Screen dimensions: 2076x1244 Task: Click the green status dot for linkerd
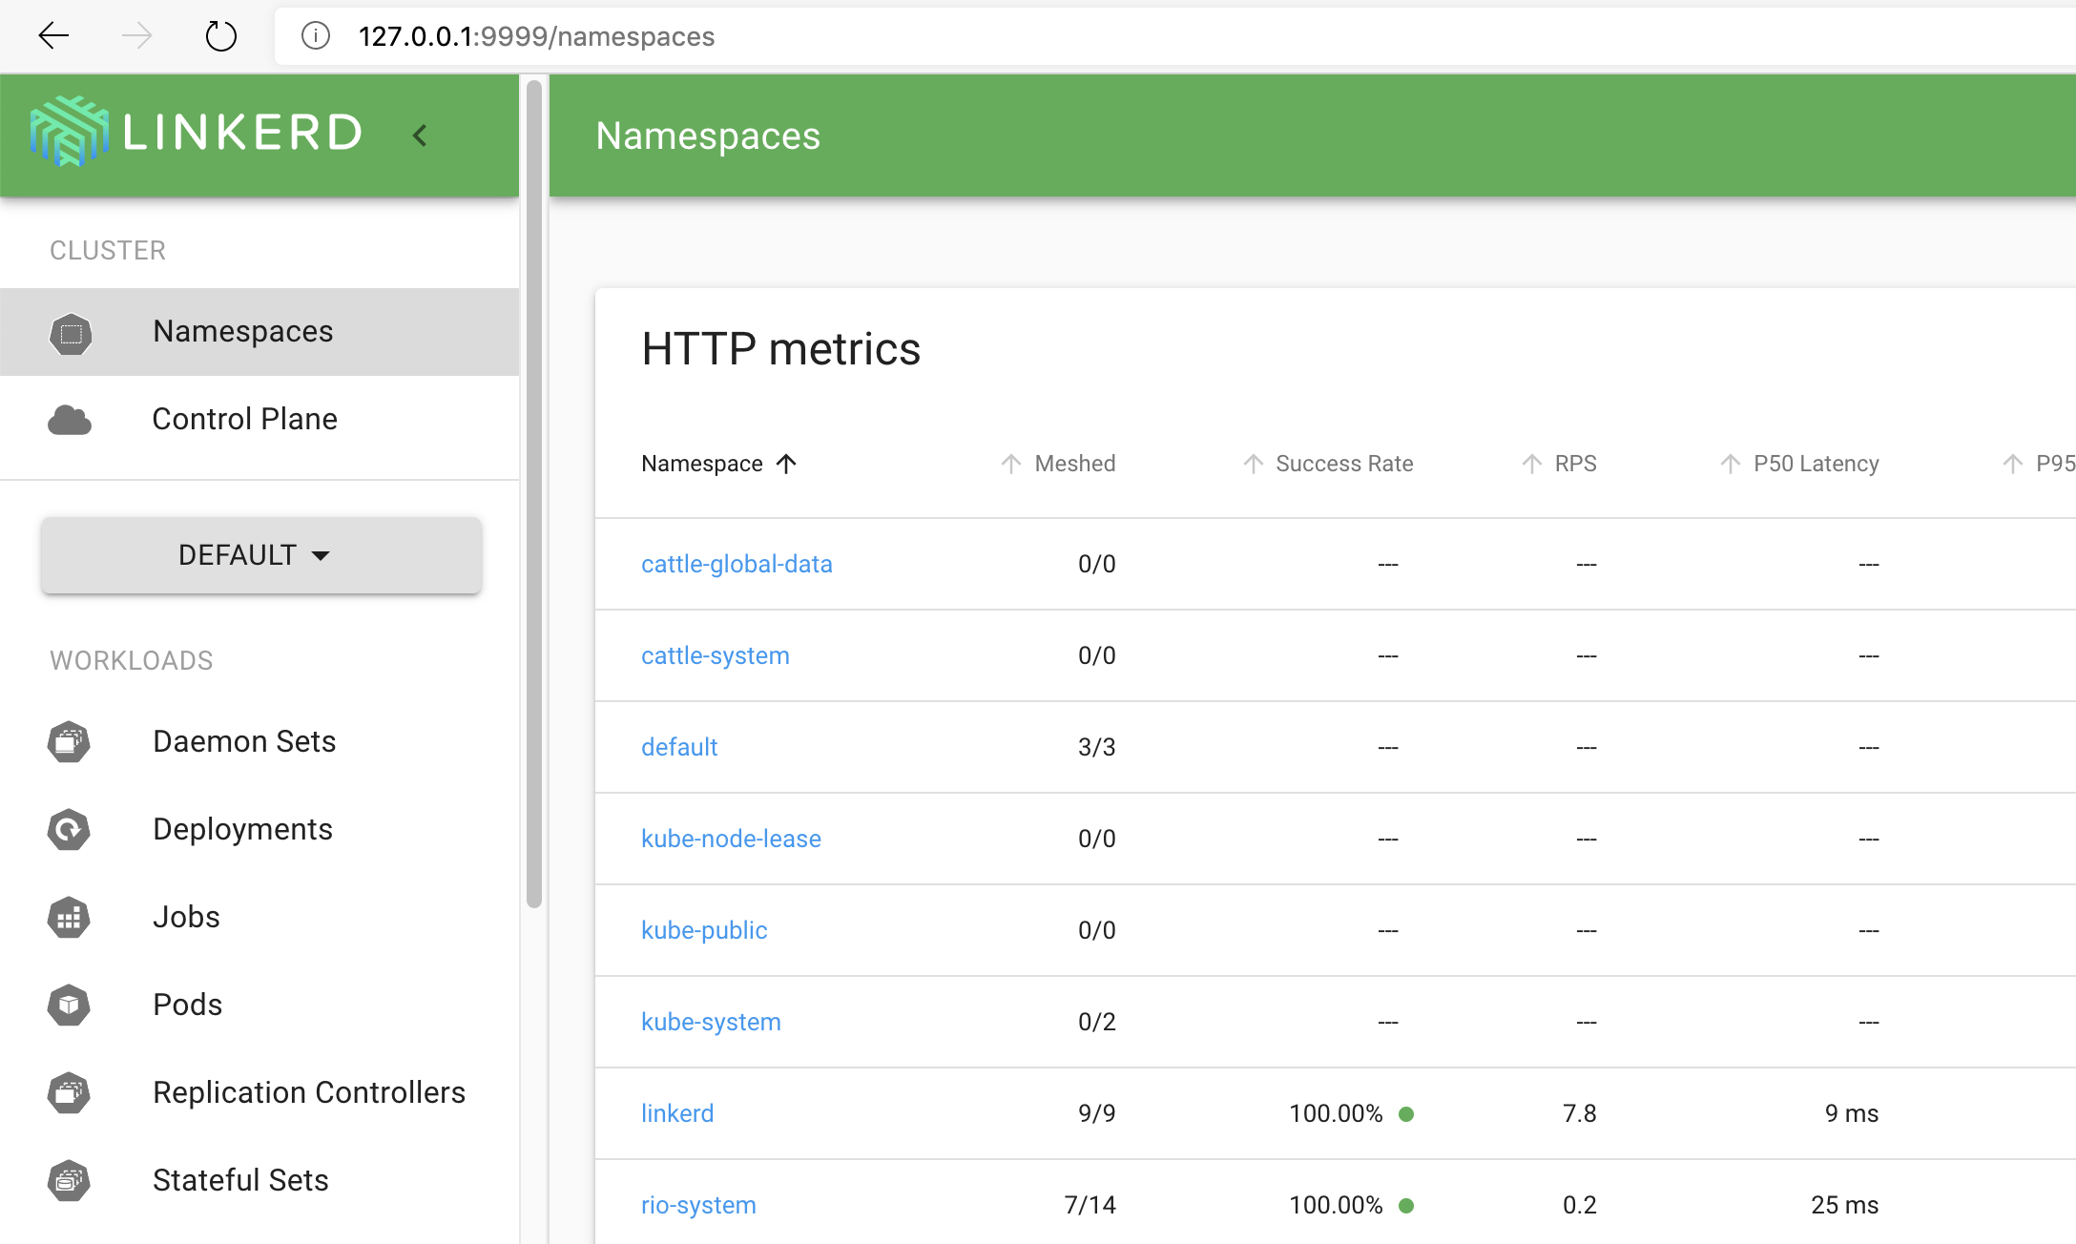[x=1406, y=1113]
